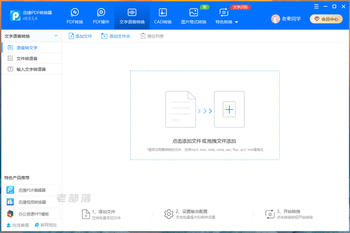Image resolution: width=350 pixels, height=233 pixels.
Task: Minimize the application window
Action: (326, 7)
